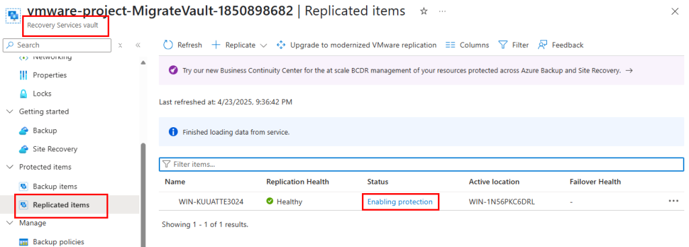
Task: Favorite the vault with the star icon
Action: point(424,11)
